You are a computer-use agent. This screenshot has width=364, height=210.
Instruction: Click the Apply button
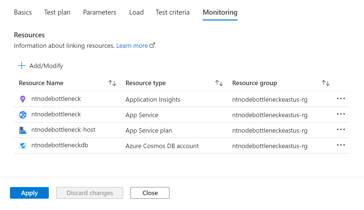pos(29,193)
